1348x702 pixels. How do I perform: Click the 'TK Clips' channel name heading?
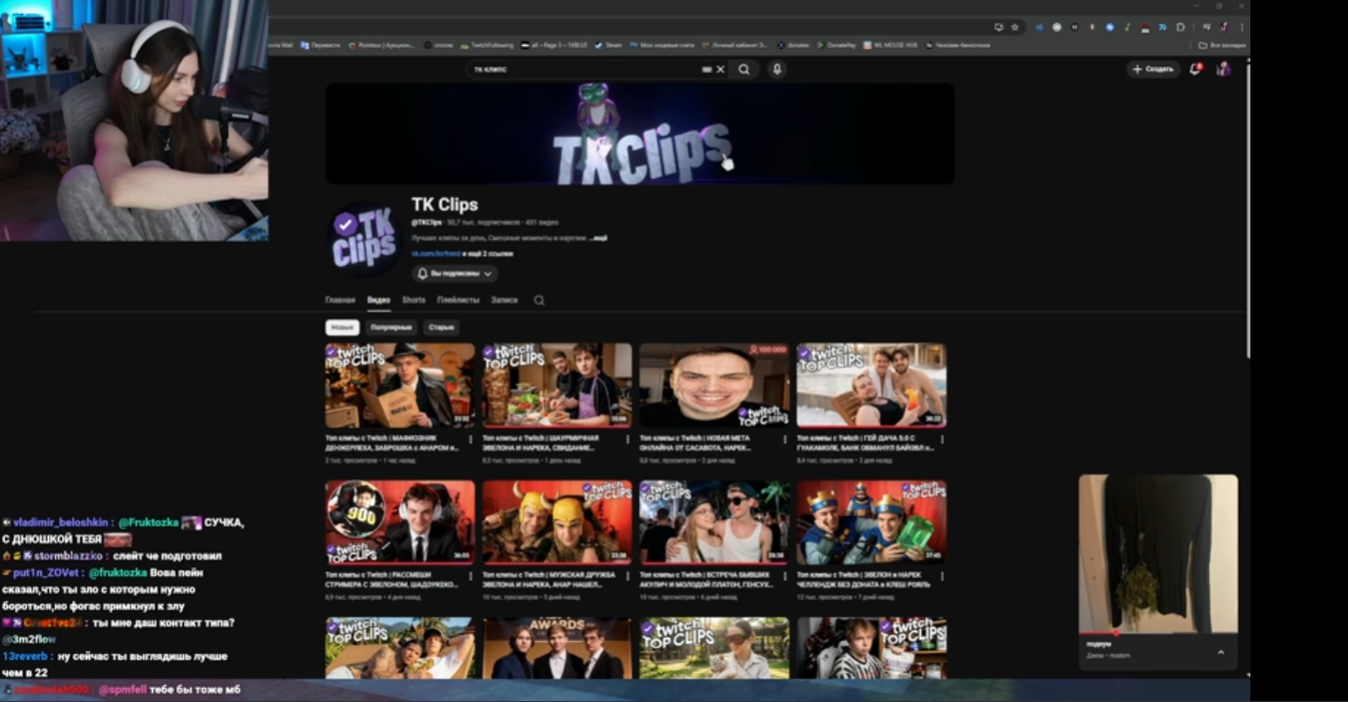tap(445, 205)
